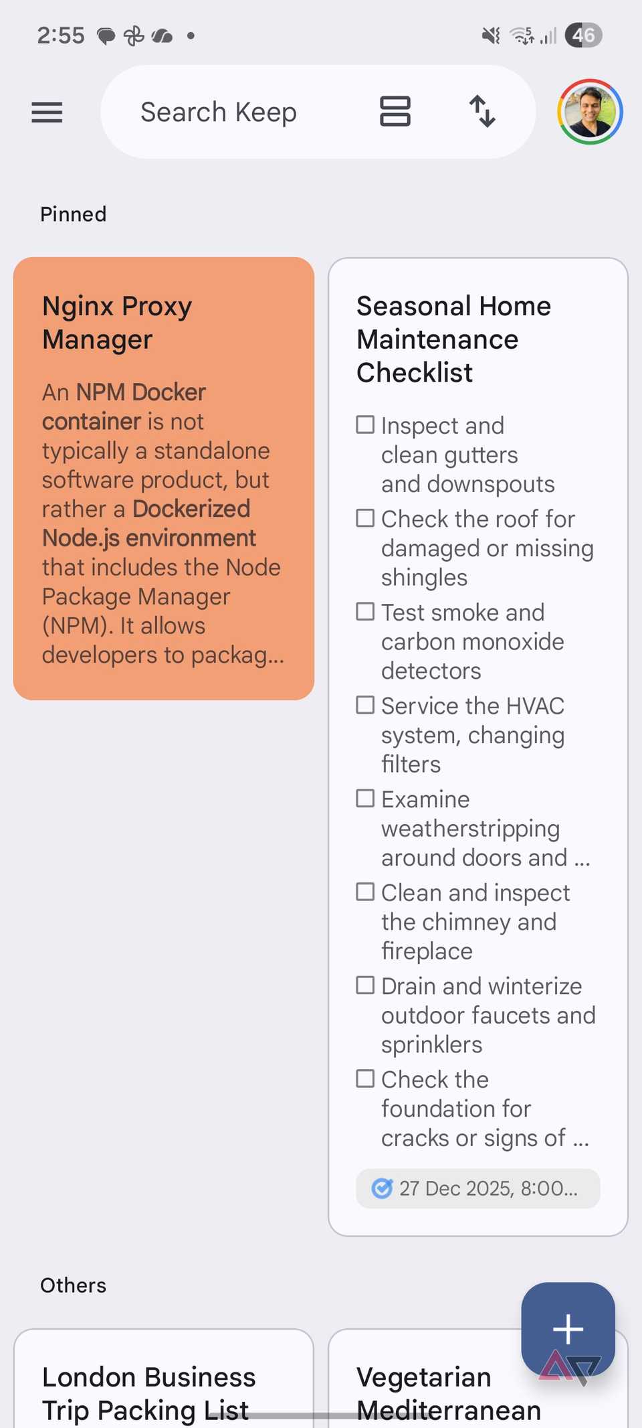Check off "Service the HVAC system"

(x=365, y=705)
